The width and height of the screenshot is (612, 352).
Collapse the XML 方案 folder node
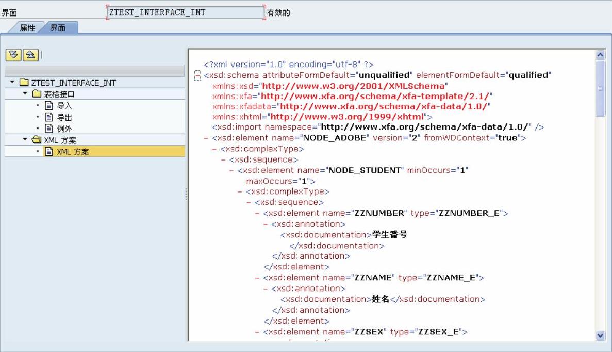[25, 139]
